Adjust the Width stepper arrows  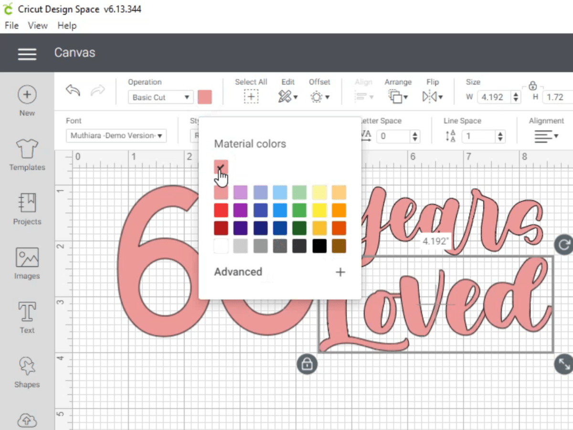click(x=516, y=97)
